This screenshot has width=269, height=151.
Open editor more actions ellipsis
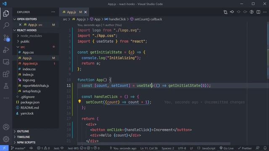pyautogui.click(x=265, y=12)
